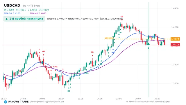This screenshot has height=105, width=186.
Task: Click the Telegram logo icon
Action: pos(6,102)
